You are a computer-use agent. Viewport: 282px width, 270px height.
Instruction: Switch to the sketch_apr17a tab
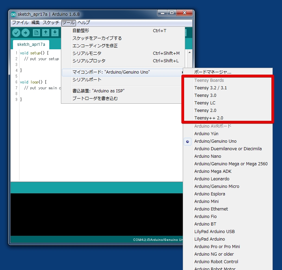click(x=31, y=44)
